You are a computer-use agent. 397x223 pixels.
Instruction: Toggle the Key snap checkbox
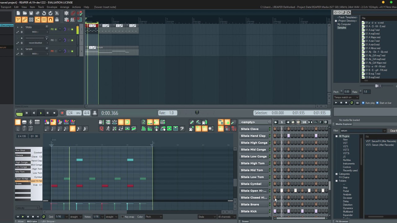coord(123,217)
